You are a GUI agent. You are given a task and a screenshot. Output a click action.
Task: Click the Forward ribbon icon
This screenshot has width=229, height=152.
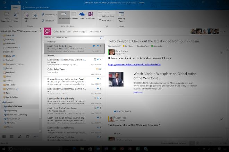coord(34,16)
